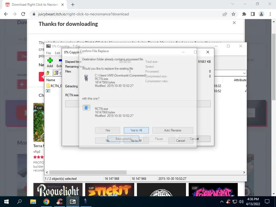The width and height of the screenshot is (276, 207).
Task: Expand the 7-Zip path dropdown
Action: tap(244, 73)
